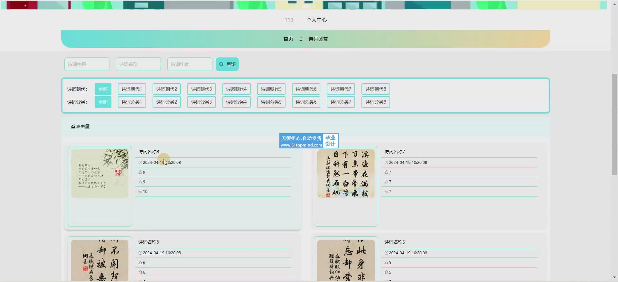618x282 pixels.
Task: Focus the 诗词主题 input field
Action: [87, 64]
